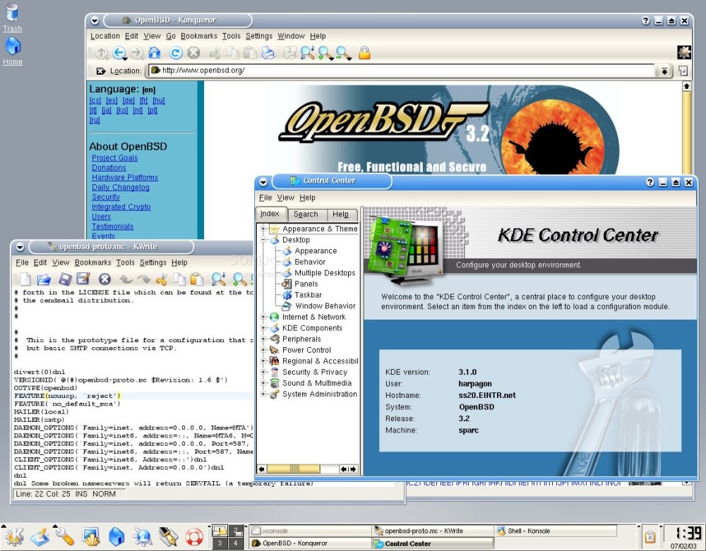Click Konqueror page scroll-up arrow
The height and width of the screenshot is (551, 706).
pos(686,86)
